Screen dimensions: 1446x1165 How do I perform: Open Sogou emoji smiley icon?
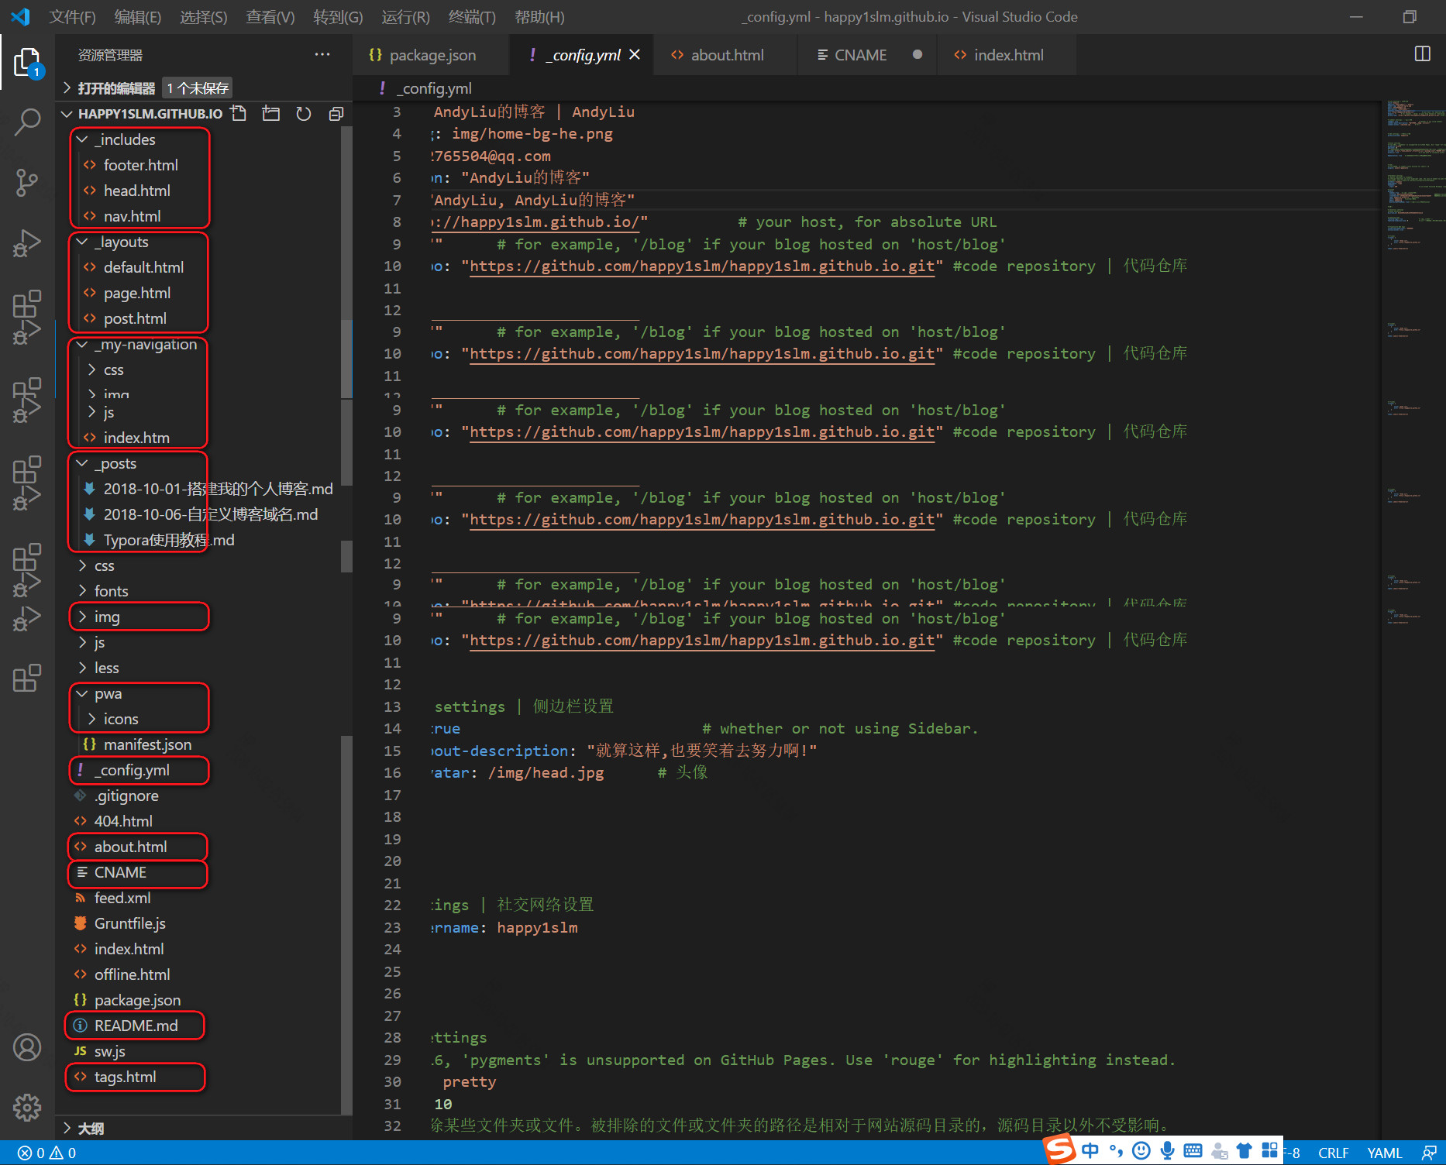point(1141,1151)
